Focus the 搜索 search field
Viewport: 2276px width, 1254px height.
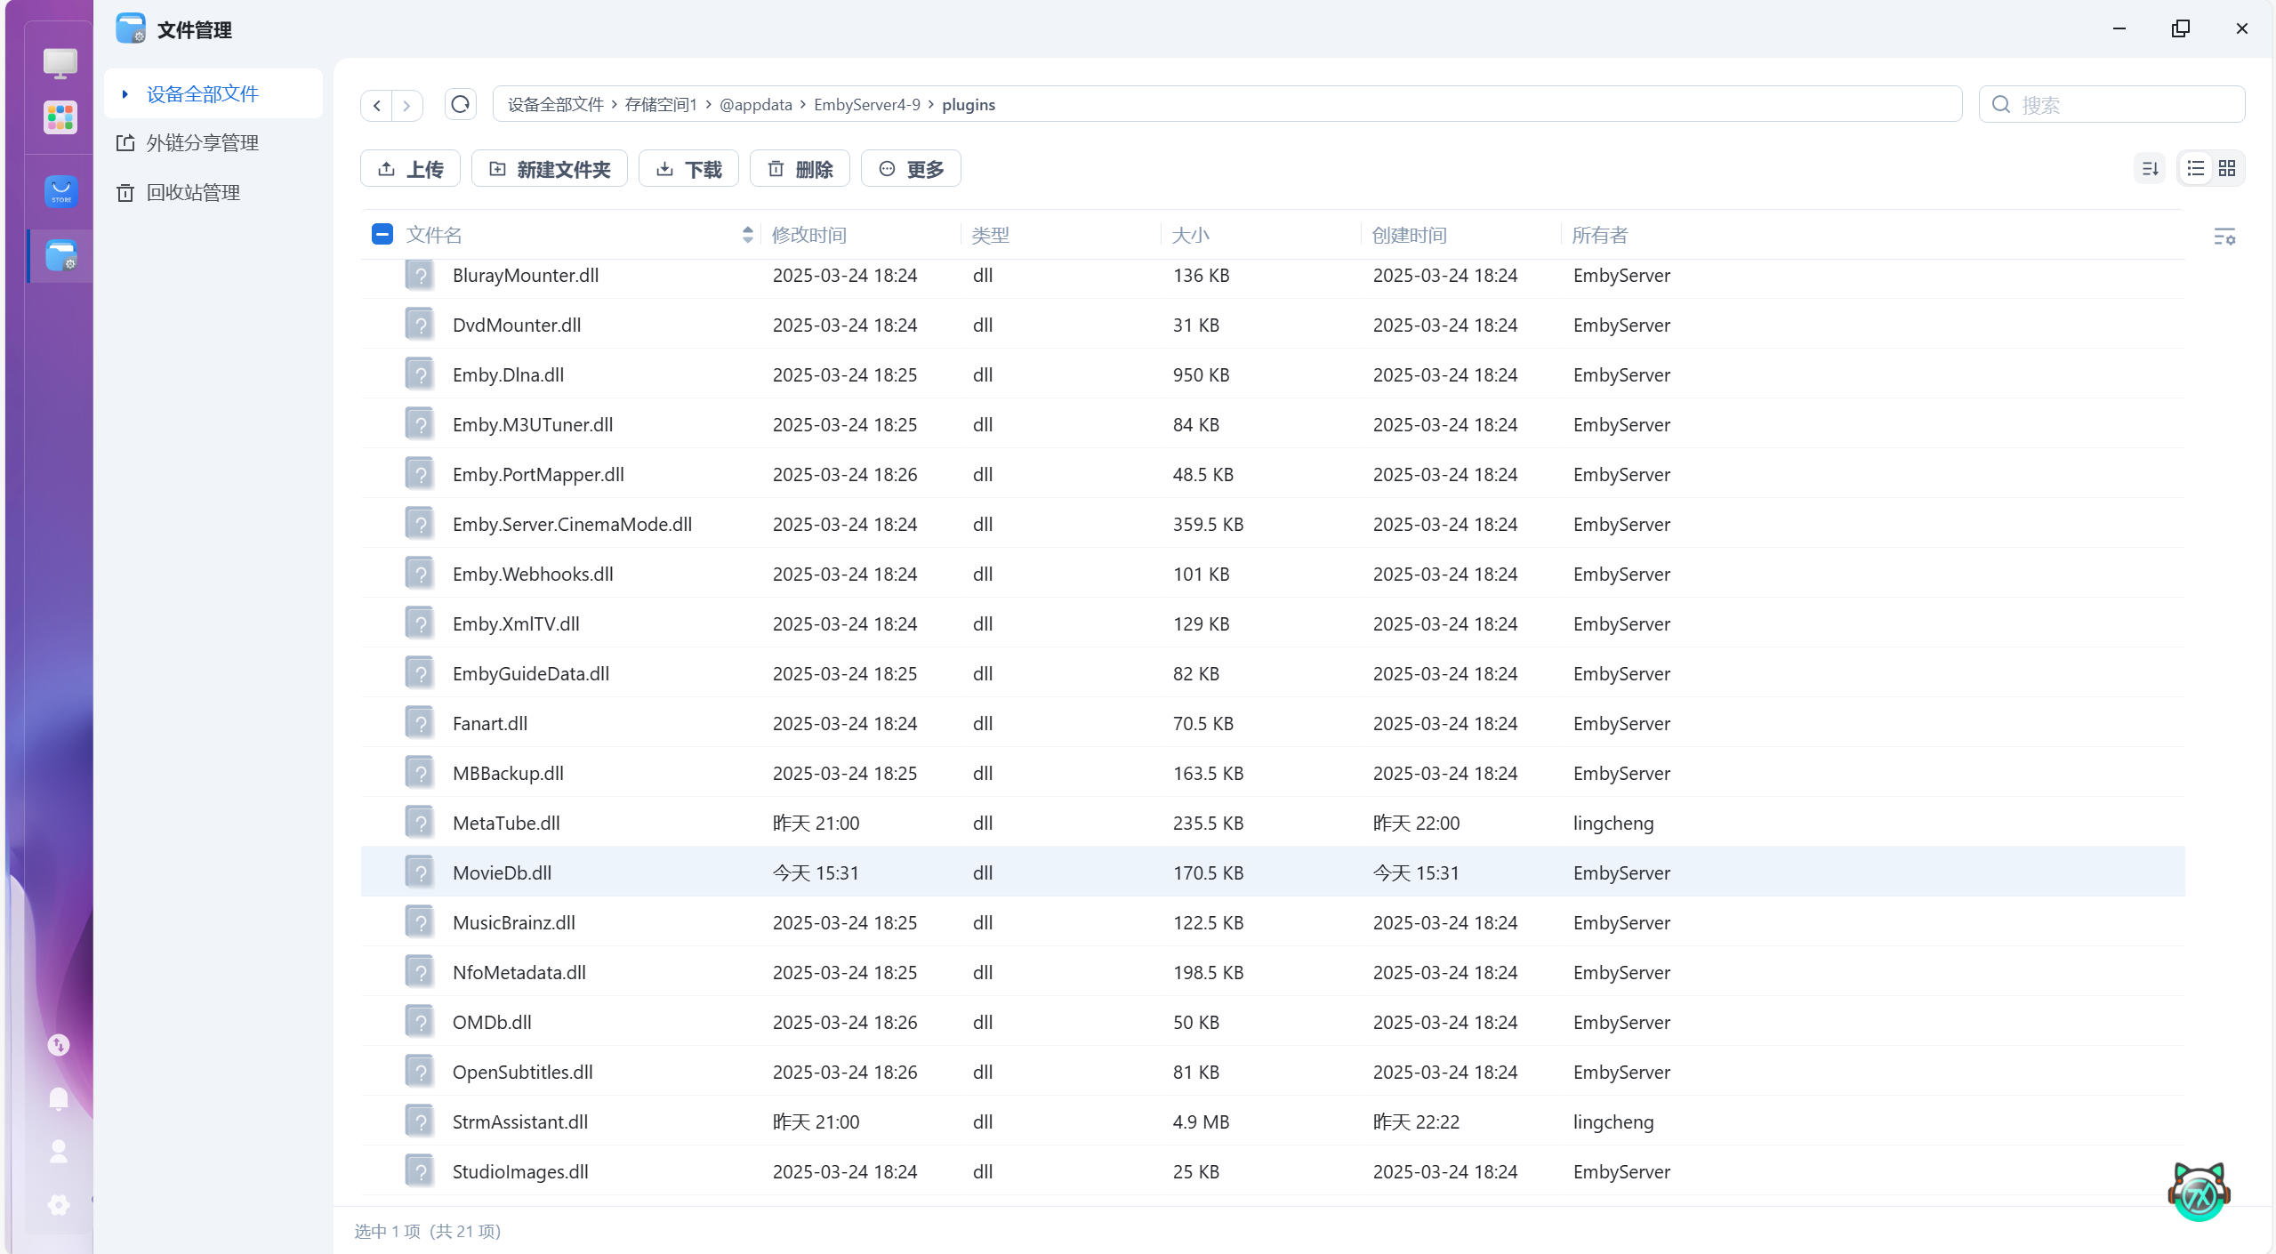pos(2111,105)
